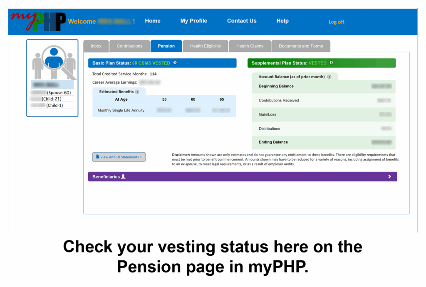Click help icon beside Account Balance header
Image resolution: width=426 pixels, height=287 pixels.
(329, 77)
